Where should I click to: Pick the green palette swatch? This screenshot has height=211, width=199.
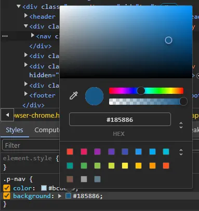coord(84,165)
